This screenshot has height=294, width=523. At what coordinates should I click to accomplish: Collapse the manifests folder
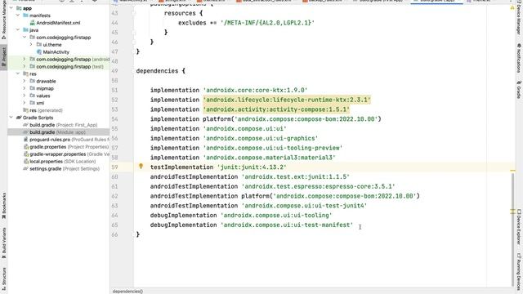[18, 16]
